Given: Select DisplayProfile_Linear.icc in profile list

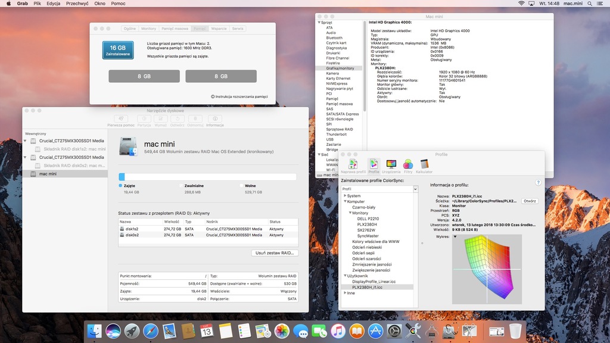Looking at the screenshot, I should pos(374,282).
